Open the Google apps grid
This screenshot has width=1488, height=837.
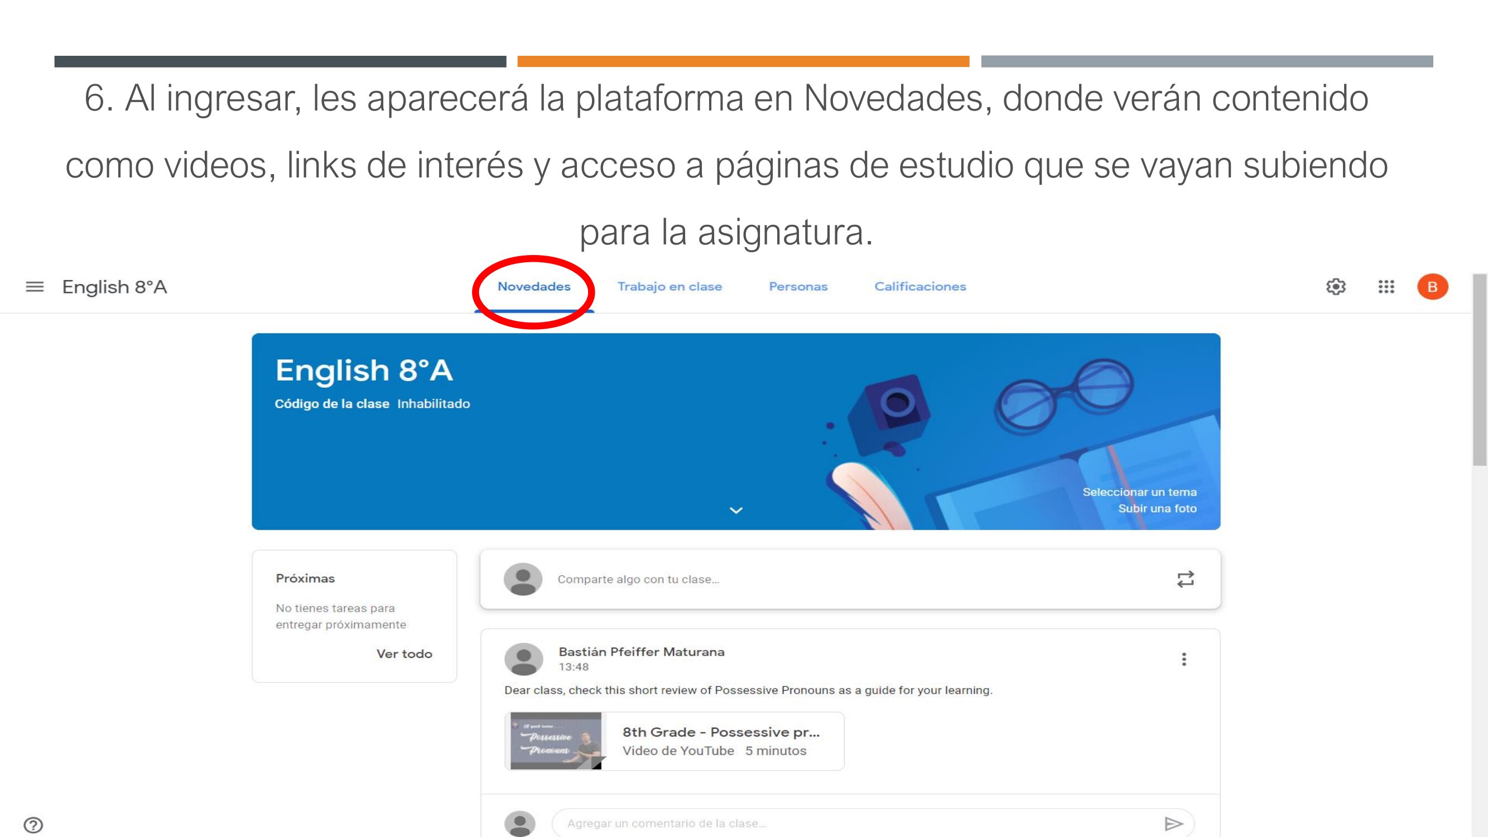tap(1386, 287)
